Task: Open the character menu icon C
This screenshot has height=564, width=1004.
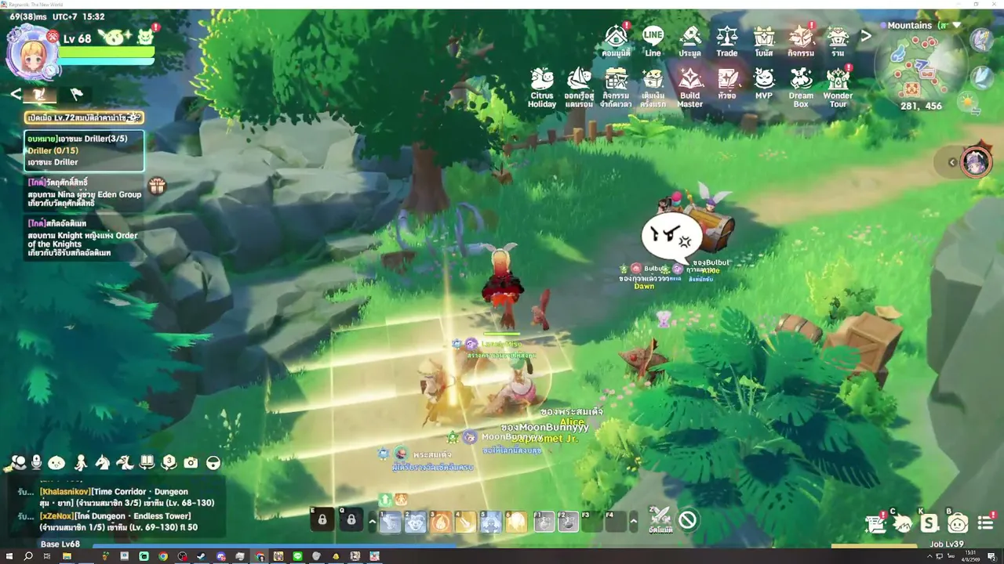Action: click(902, 523)
